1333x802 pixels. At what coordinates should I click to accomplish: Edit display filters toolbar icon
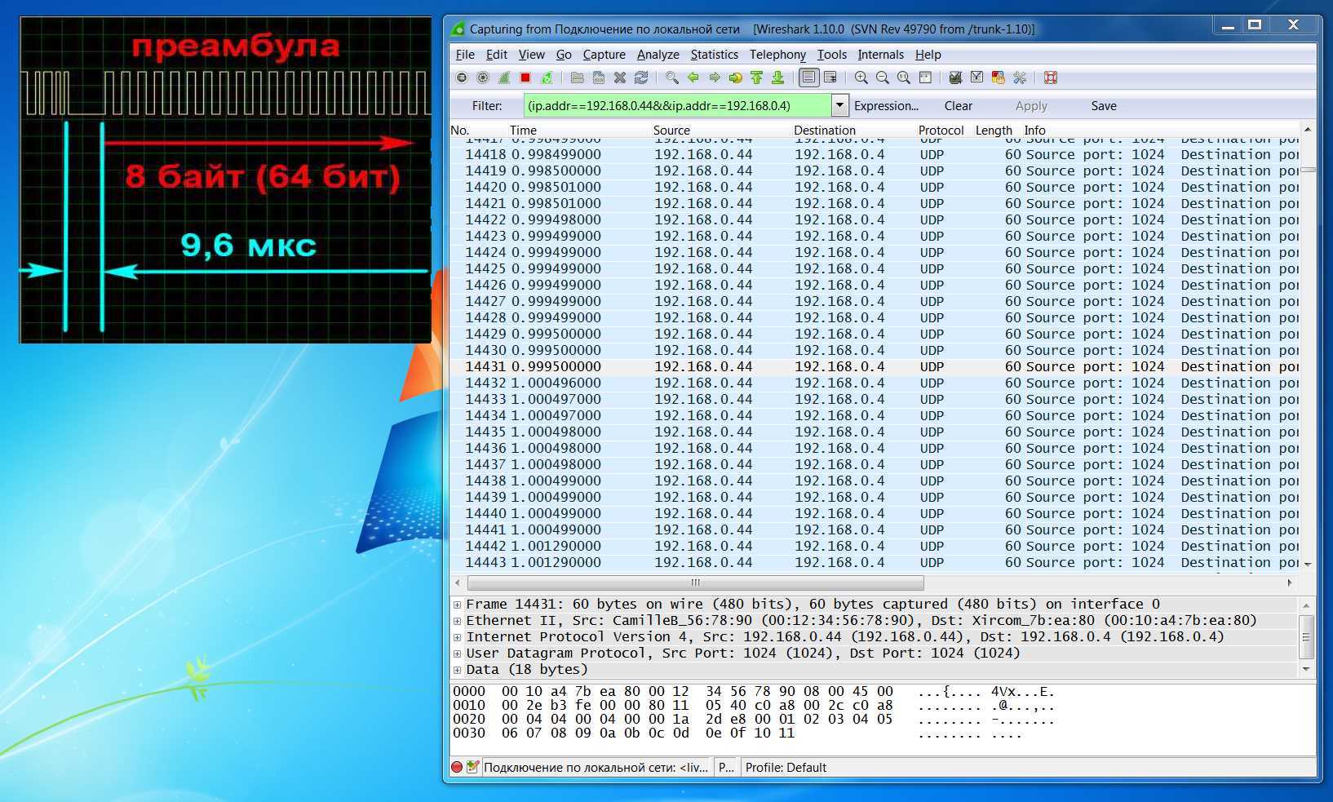coord(977,78)
